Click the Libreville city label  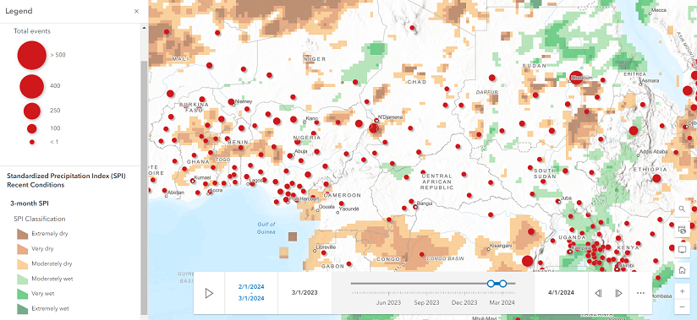point(326,247)
